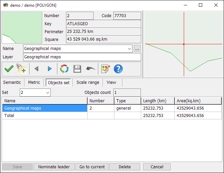Image resolution: width=224 pixels, height=173 pixels.
Task: Click the Layer text field
Action: (82, 57)
